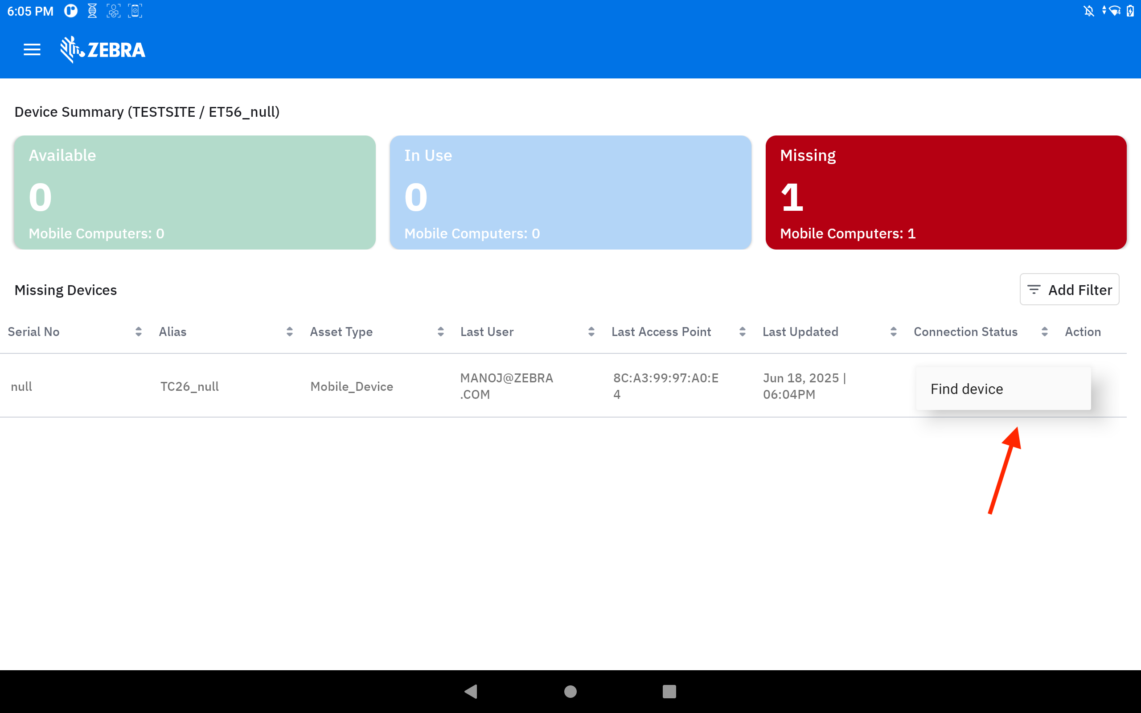Select the blue In Use summary card

(570, 193)
